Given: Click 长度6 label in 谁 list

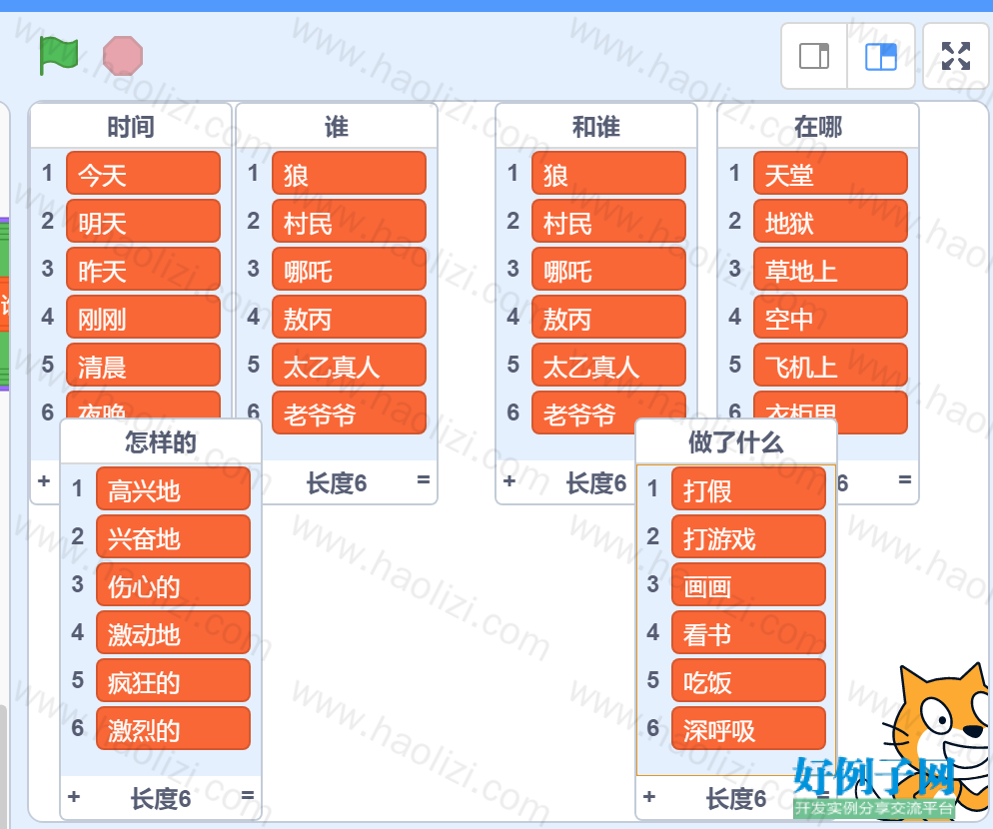Looking at the screenshot, I should tap(337, 483).
